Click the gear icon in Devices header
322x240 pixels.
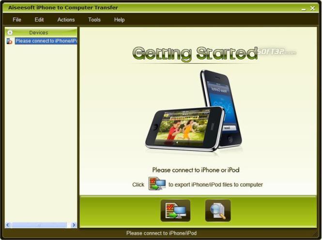[x=10, y=32]
